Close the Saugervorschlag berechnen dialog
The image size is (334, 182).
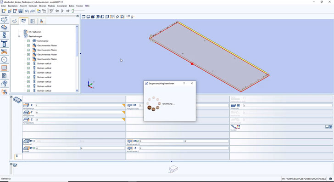(192, 84)
